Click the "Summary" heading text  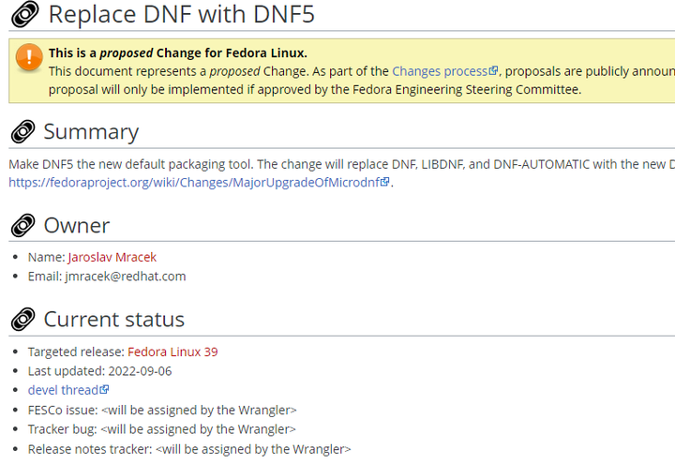(x=91, y=132)
